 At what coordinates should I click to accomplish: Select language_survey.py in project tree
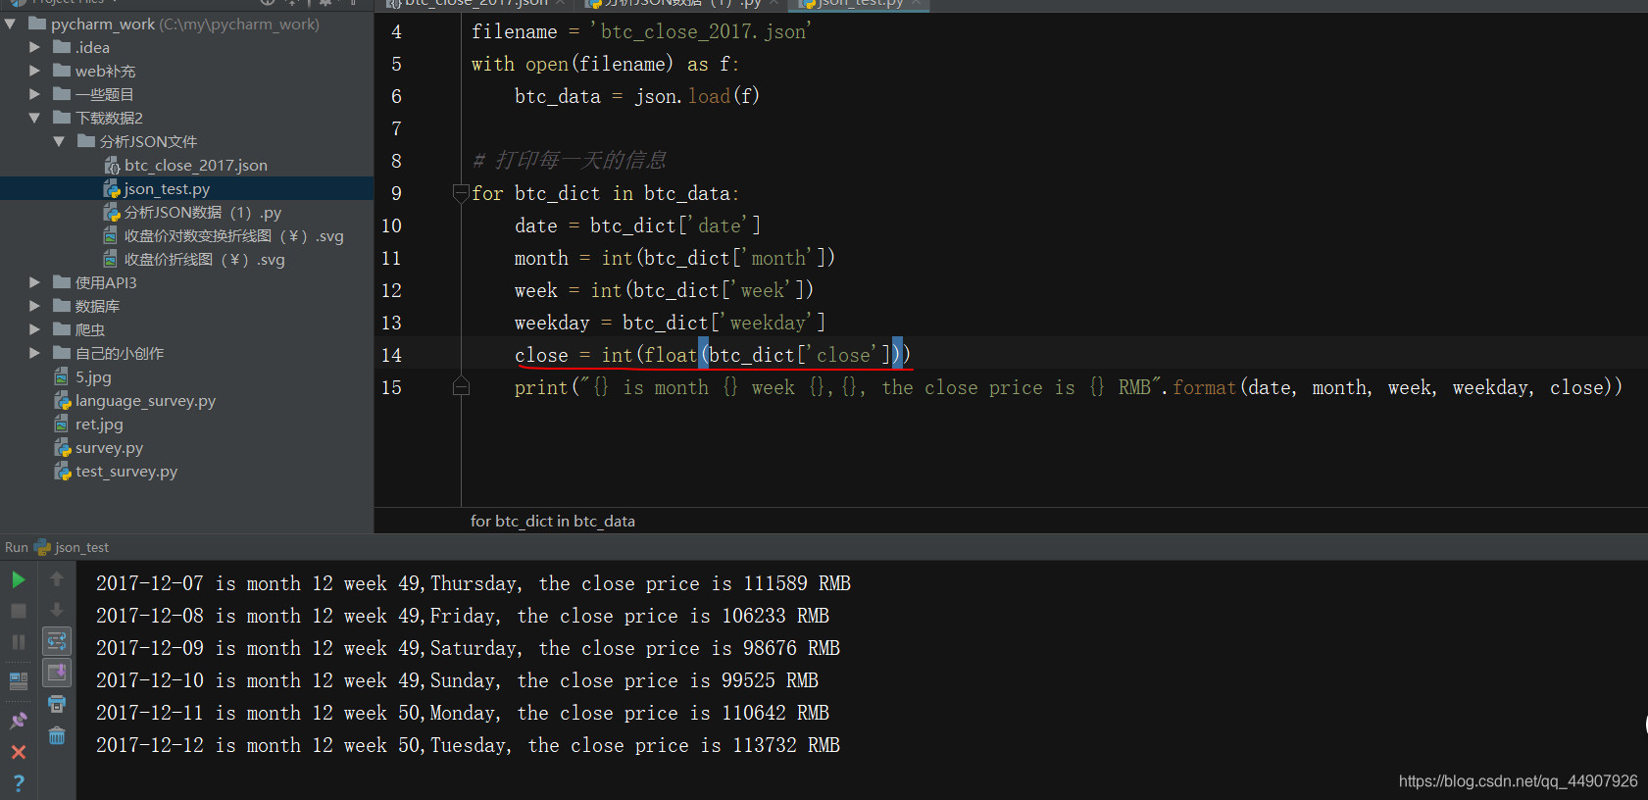click(145, 401)
